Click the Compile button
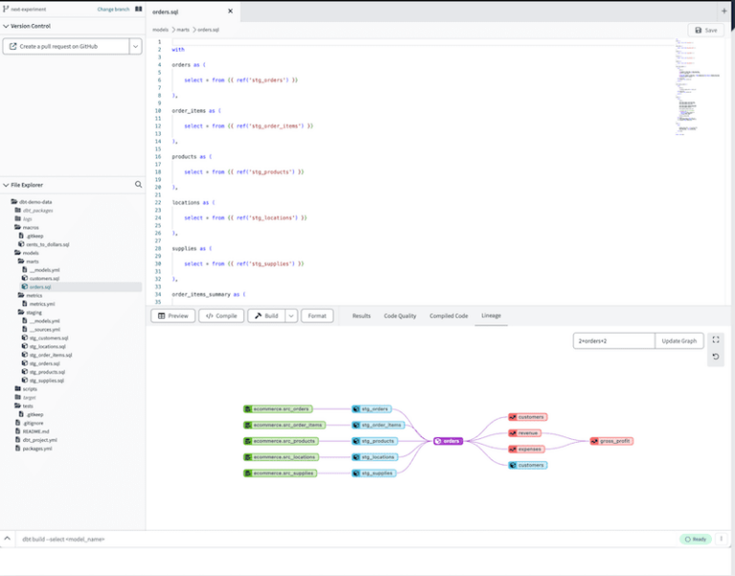The height and width of the screenshot is (576, 735). (x=221, y=316)
